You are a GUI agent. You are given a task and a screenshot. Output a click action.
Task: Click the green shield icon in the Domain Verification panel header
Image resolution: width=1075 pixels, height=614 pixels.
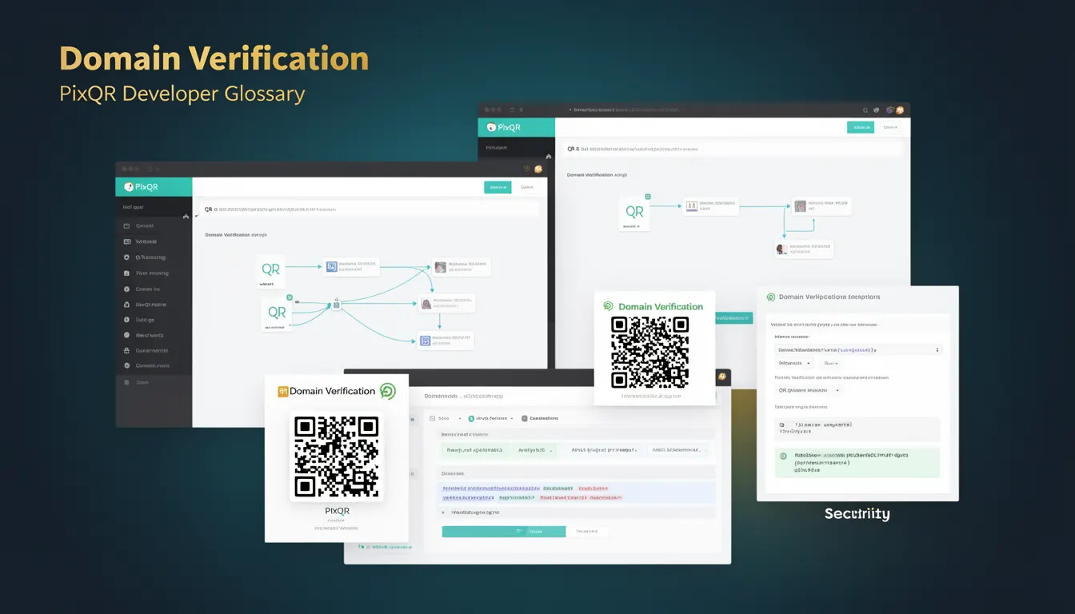pyautogui.click(x=771, y=297)
